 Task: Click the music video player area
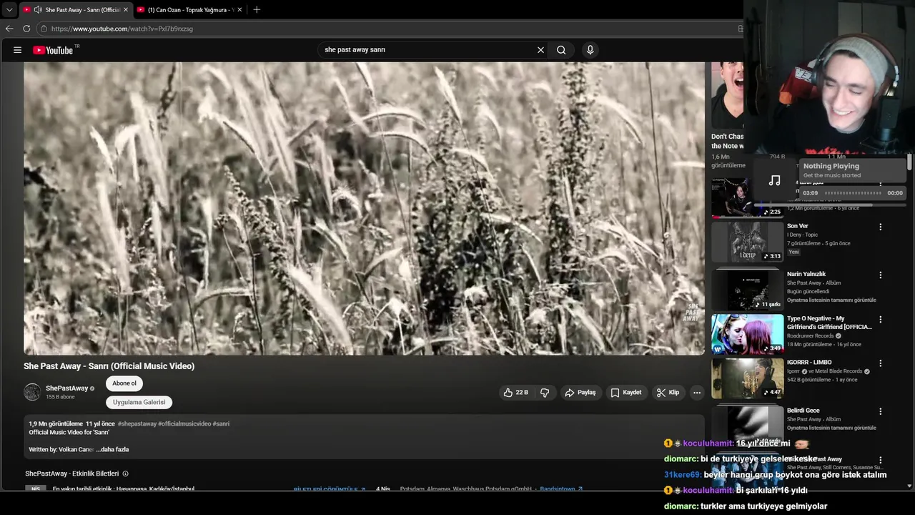tap(364, 208)
